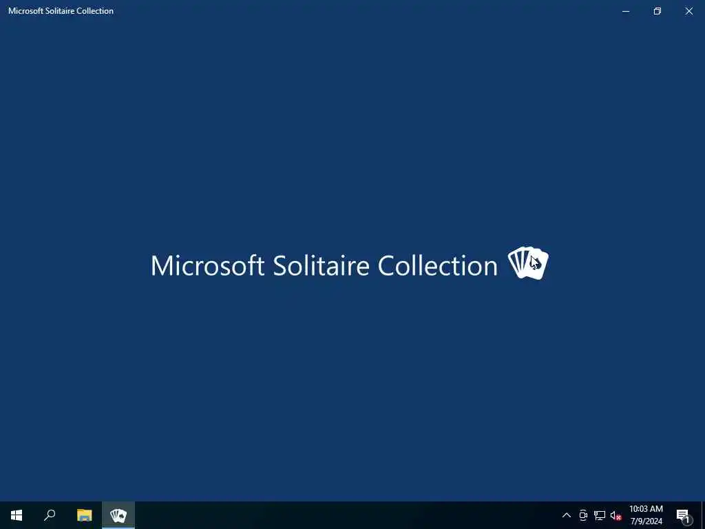This screenshot has height=529, width=705.
Task: Click the Show desktop sliver
Action: [703, 515]
